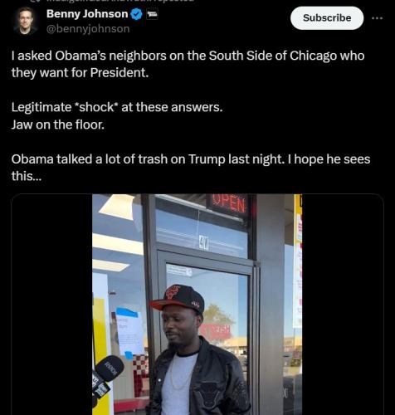
Task: Visit the @bennyjohnson handle link
Action: (88, 29)
